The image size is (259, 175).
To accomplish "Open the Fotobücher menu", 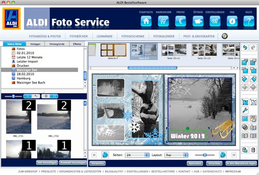I will (79, 36).
